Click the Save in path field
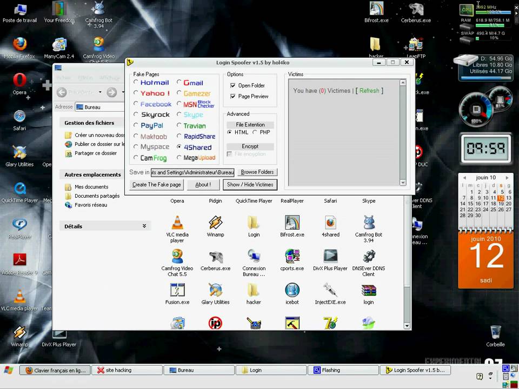Screen dimensions: 519x389 (192, 172)
